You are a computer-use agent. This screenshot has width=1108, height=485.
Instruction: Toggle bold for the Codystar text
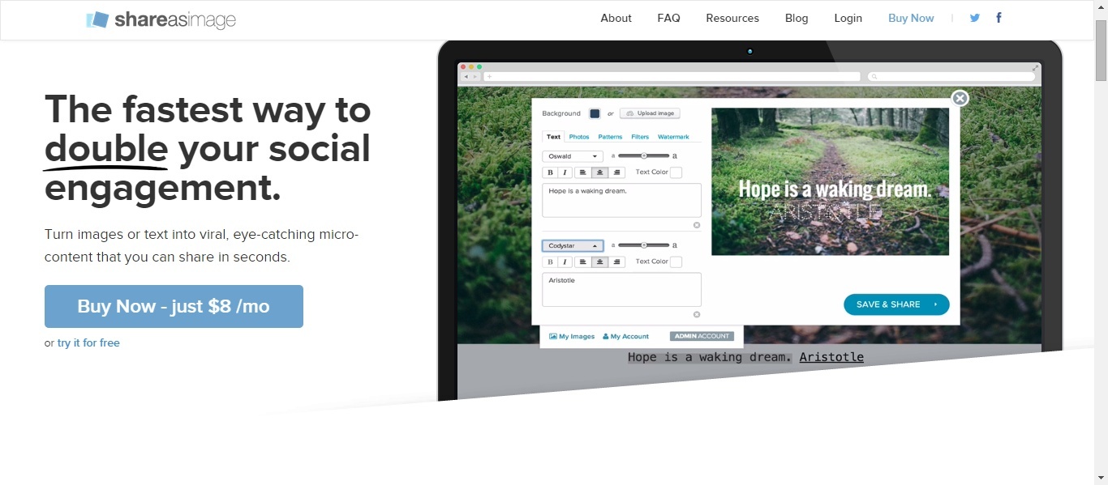(x=549, y=262)
